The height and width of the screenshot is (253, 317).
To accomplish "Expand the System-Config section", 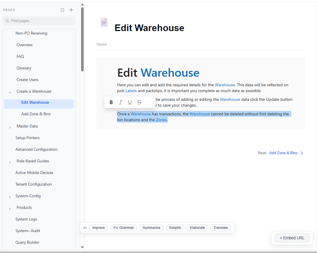I will pos(10,196).
